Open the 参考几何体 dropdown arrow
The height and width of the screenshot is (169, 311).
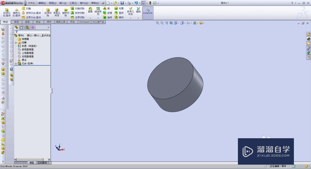(131, 18)
